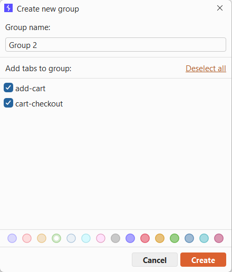This screenshot has height=272, width=232.
Task: Click the Group name input field
Action: [x=115, y=45]
